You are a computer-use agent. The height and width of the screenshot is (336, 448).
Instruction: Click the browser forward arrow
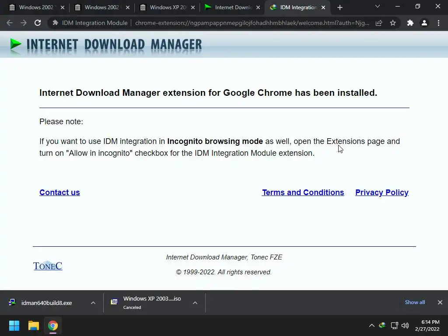click(24, 23)
